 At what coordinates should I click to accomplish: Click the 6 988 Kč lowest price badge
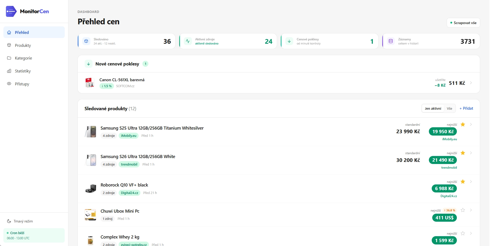tap(444, 189)
